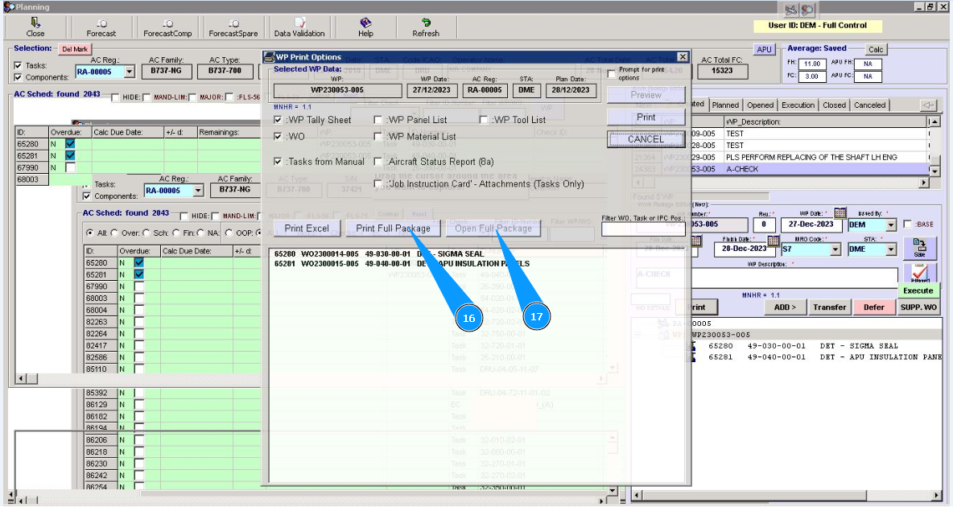Screen dimensions: 953x507
Task: Launch Data Validation from the toolbar
Action: 299,27
